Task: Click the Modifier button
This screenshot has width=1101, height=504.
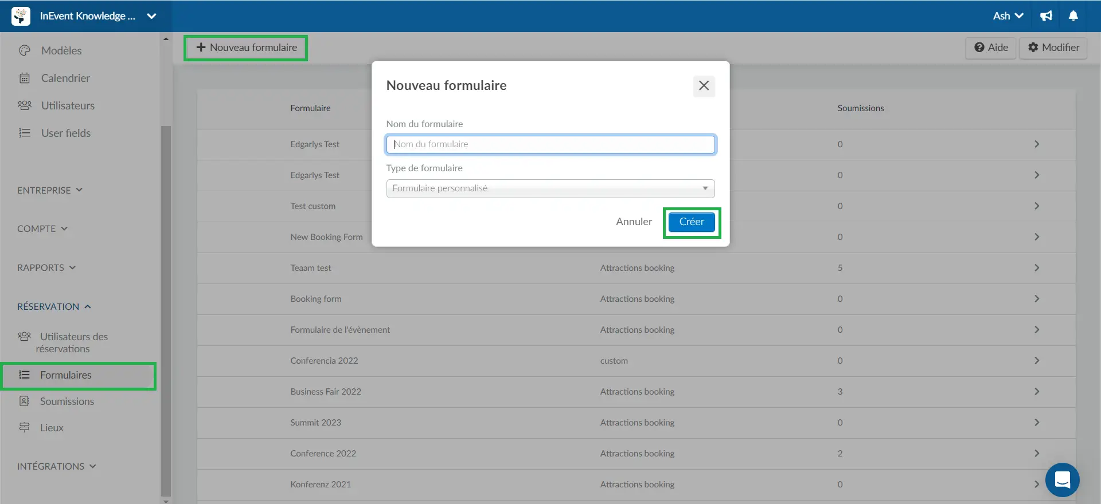Action: (x=1053, y=48)
